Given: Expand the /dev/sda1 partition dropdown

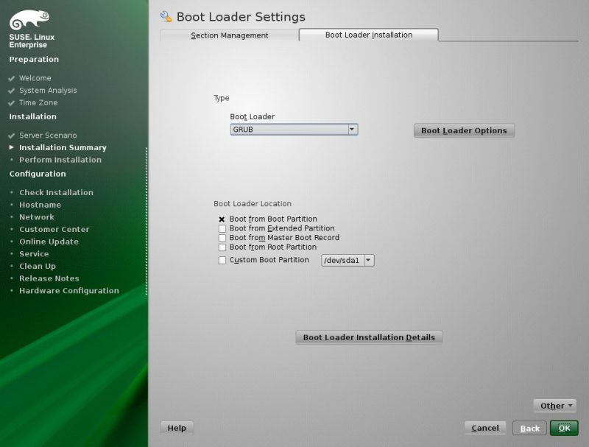Looking at the screenshot, I should pos(369,260).
